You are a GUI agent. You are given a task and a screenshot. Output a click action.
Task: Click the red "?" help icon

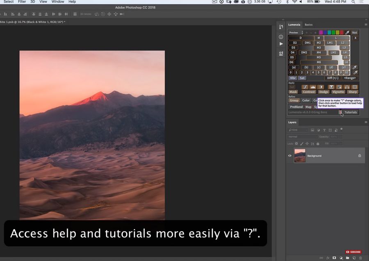[x=341, y=112]
